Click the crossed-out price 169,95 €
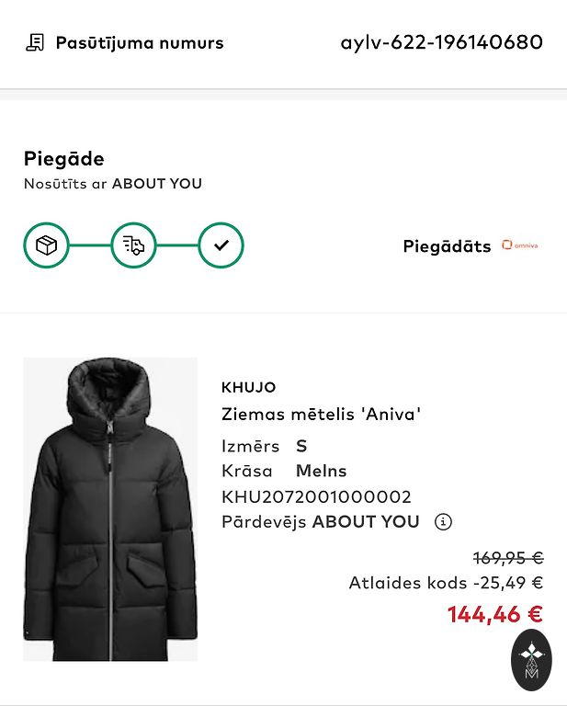567x706 pixels. (507, 558)
